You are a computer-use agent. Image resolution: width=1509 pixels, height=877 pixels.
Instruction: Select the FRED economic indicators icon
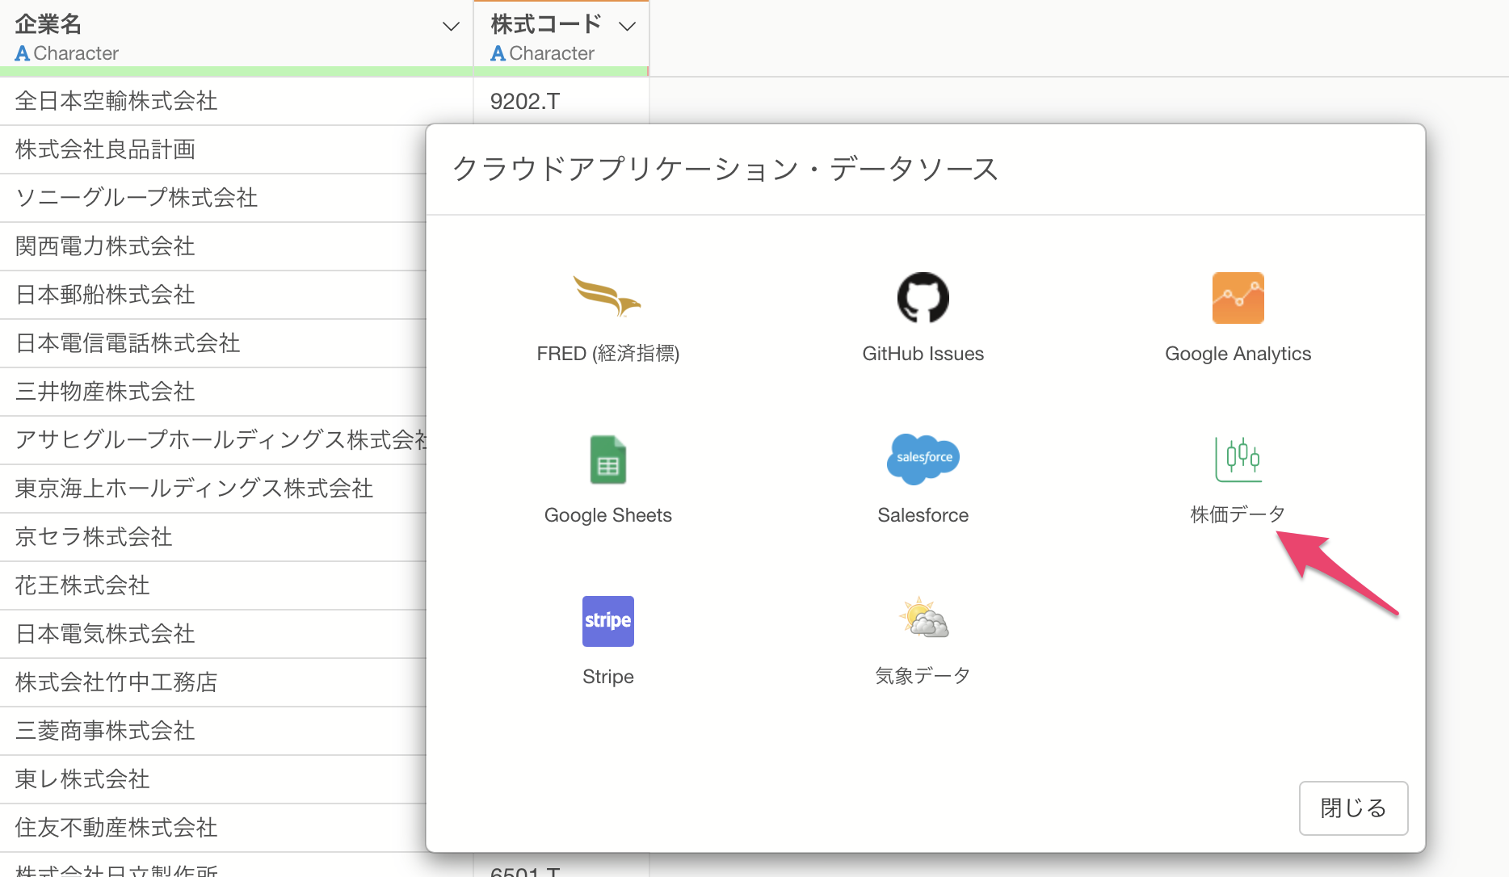607,297
